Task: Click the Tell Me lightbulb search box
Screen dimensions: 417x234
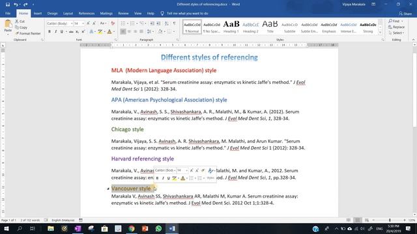Action: (184, 13)
